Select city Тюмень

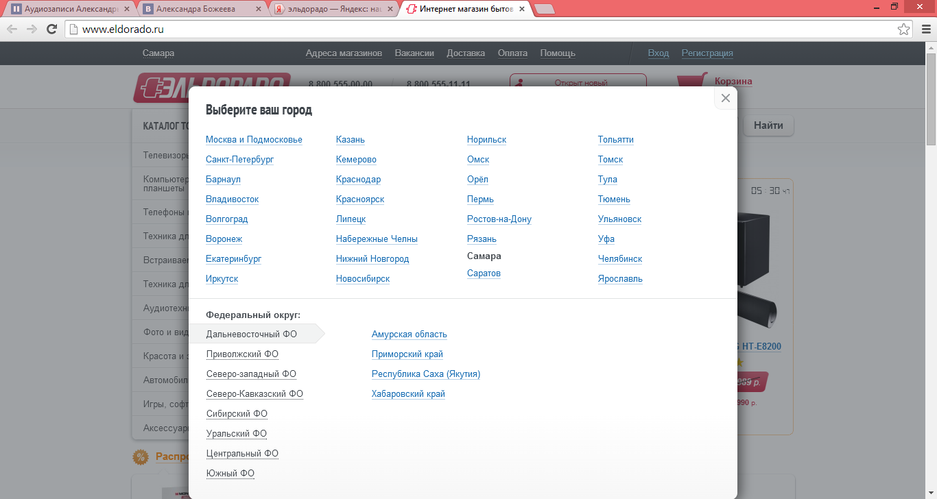[x=614, y=199]
